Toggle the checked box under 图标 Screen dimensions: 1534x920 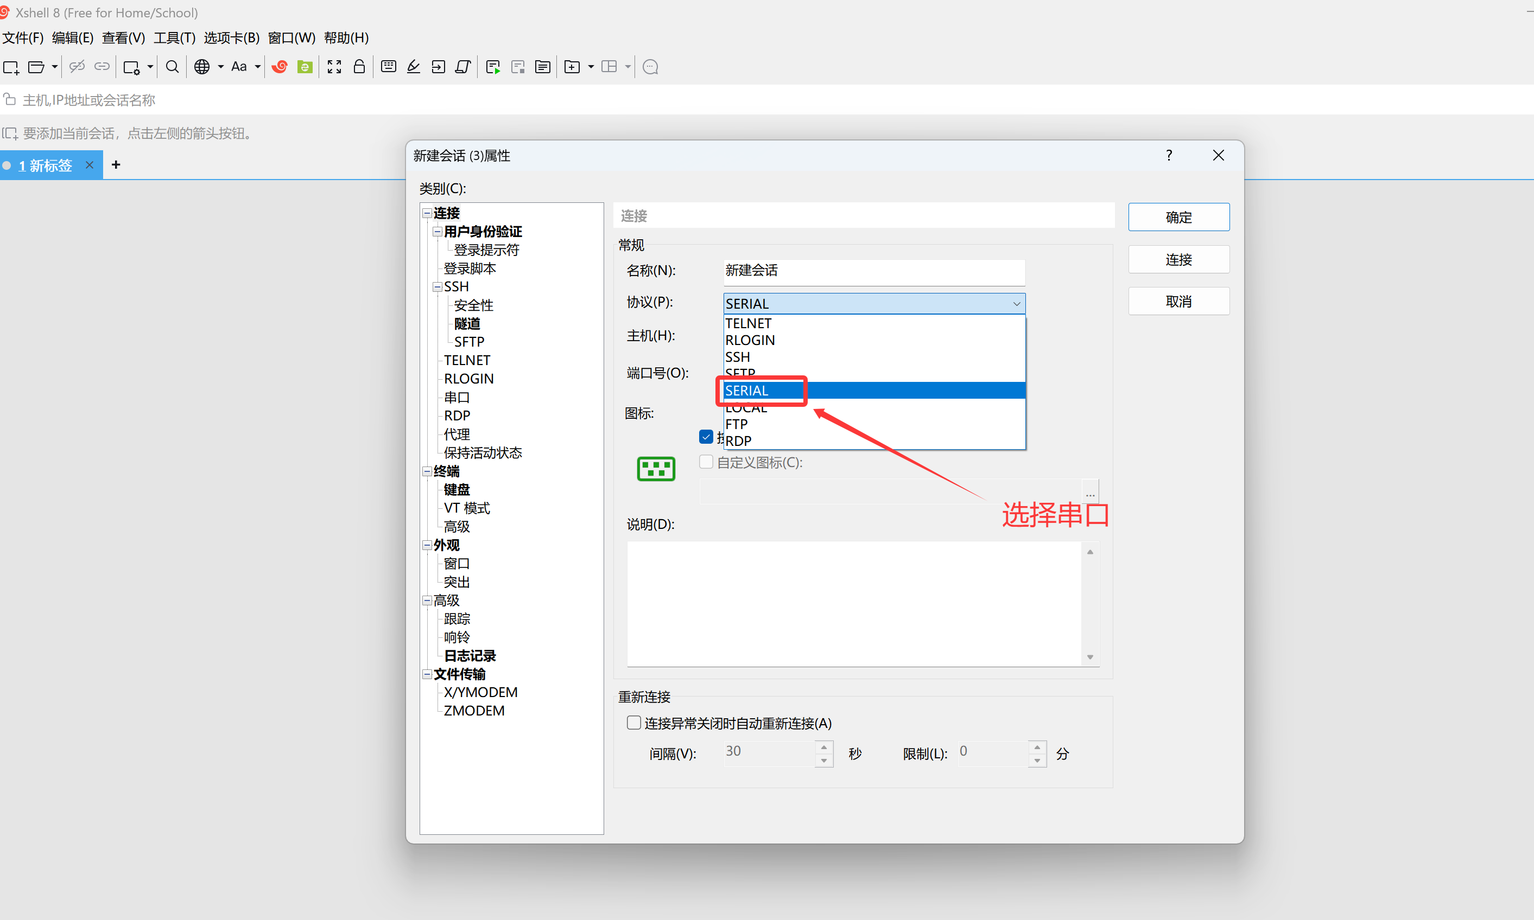coord(706,437)
